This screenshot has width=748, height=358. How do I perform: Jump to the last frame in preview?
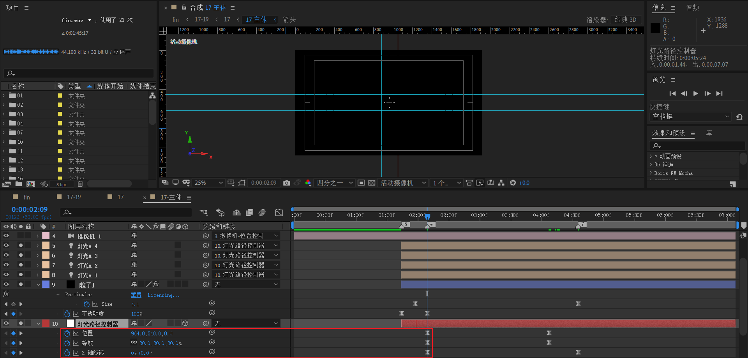720,93
